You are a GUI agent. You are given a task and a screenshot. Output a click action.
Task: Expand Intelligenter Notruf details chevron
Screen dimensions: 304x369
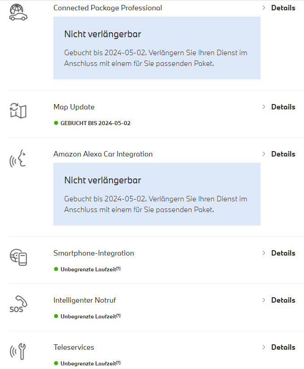264,300
